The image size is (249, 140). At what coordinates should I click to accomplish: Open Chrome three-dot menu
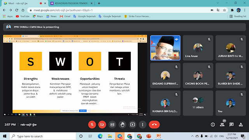(245, 10)
